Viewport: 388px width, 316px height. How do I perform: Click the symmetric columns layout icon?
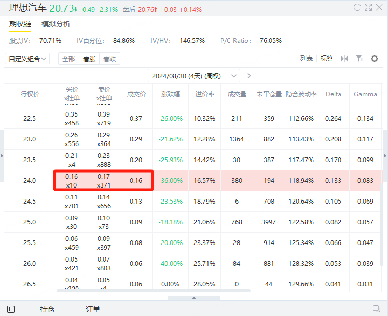click(344, 59)
